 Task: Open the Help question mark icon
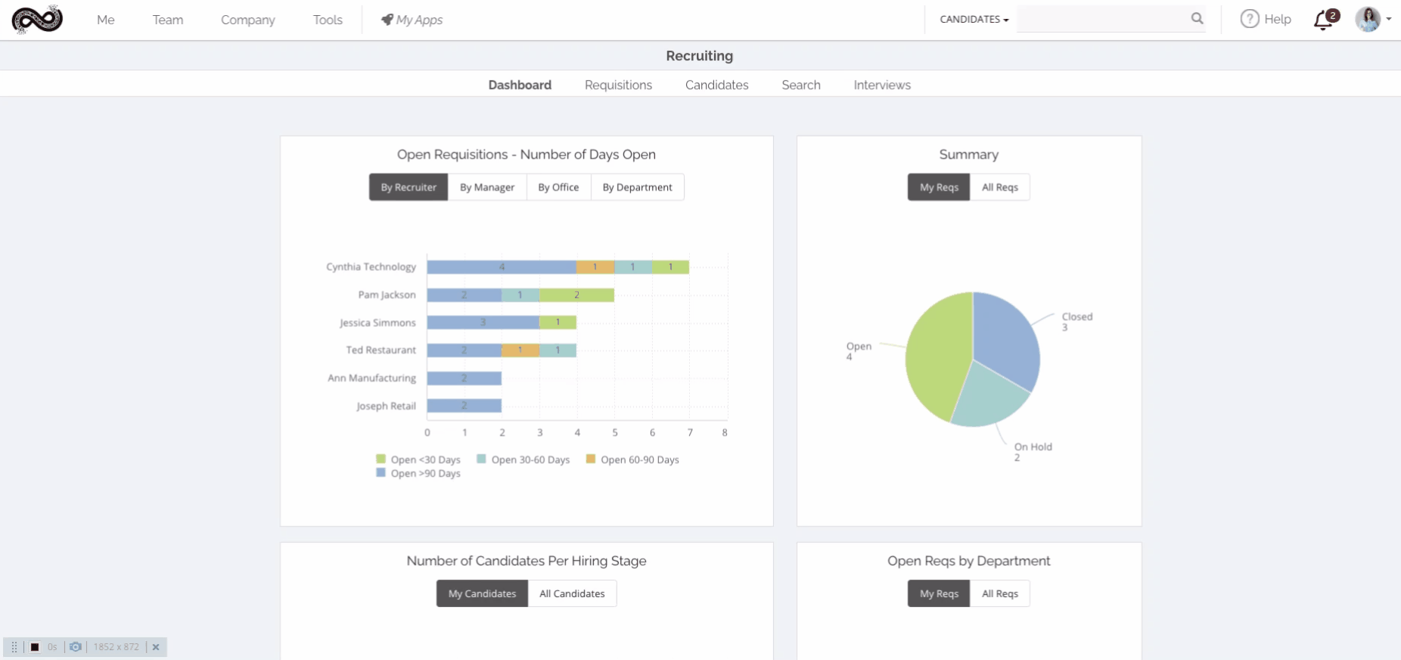point(1250,19)
